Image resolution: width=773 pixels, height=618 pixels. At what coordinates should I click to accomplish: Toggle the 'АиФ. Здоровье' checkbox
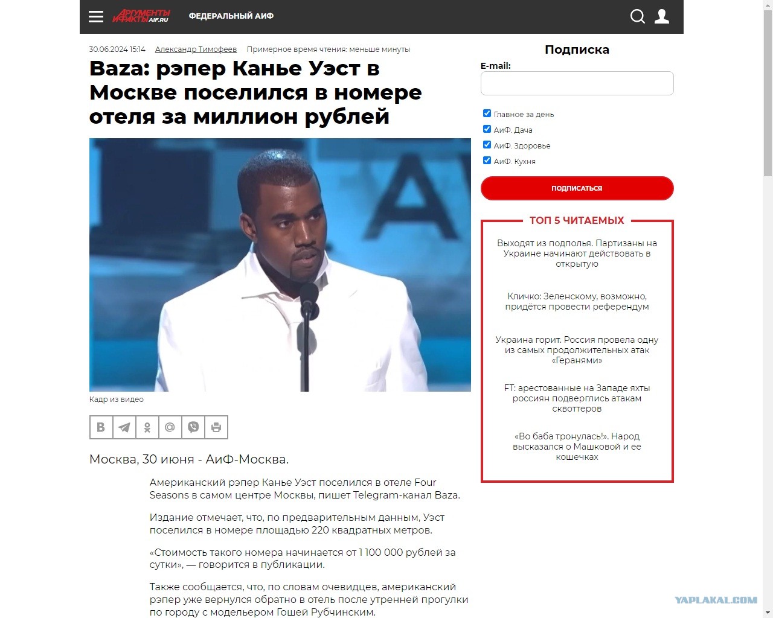click(x=487, y=145)
